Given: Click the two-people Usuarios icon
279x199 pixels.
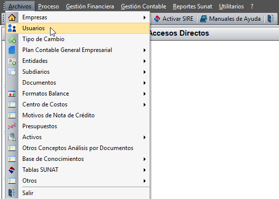Looking at the screenshot, I should 12,28.
